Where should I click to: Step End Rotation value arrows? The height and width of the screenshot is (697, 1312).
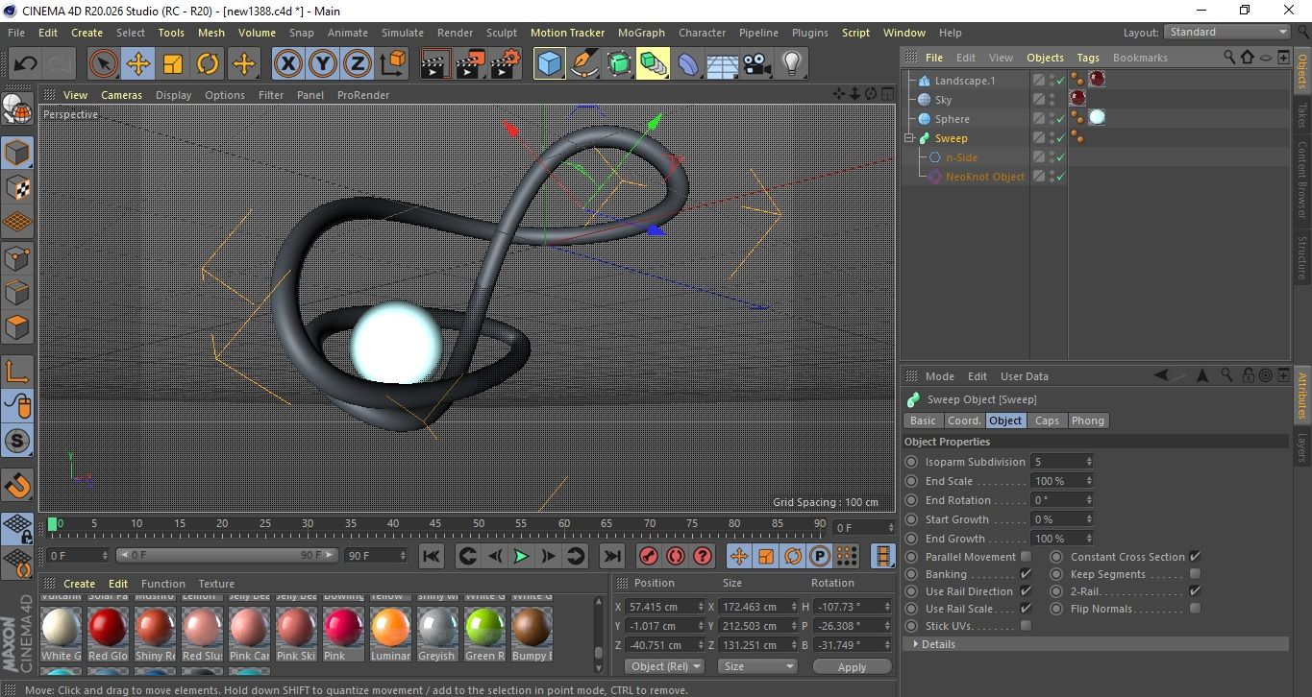[1088, 500]
